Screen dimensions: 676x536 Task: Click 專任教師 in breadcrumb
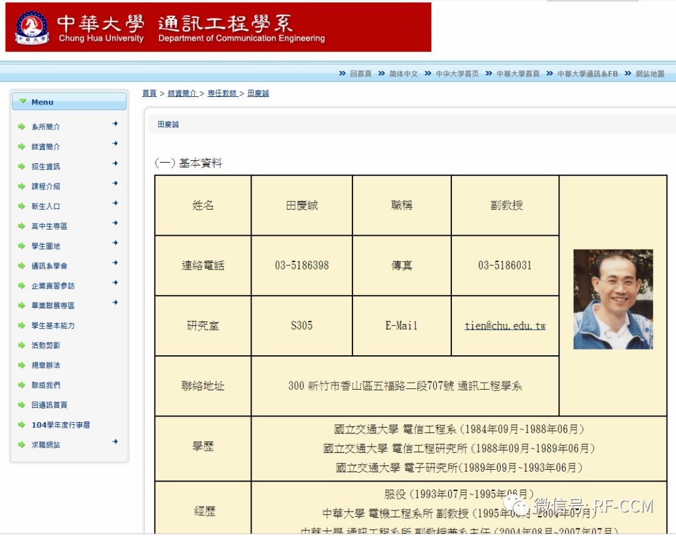tap(222, 93)
